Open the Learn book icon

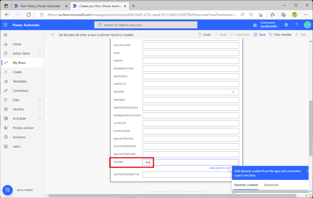(x=6, y=146)
